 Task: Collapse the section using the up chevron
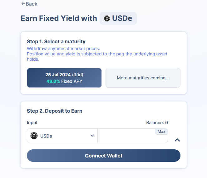click(x=177, y=140)
